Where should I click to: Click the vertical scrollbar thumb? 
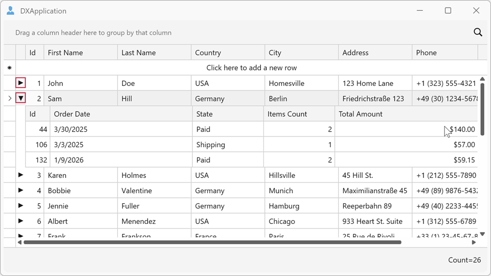[482, 108]
